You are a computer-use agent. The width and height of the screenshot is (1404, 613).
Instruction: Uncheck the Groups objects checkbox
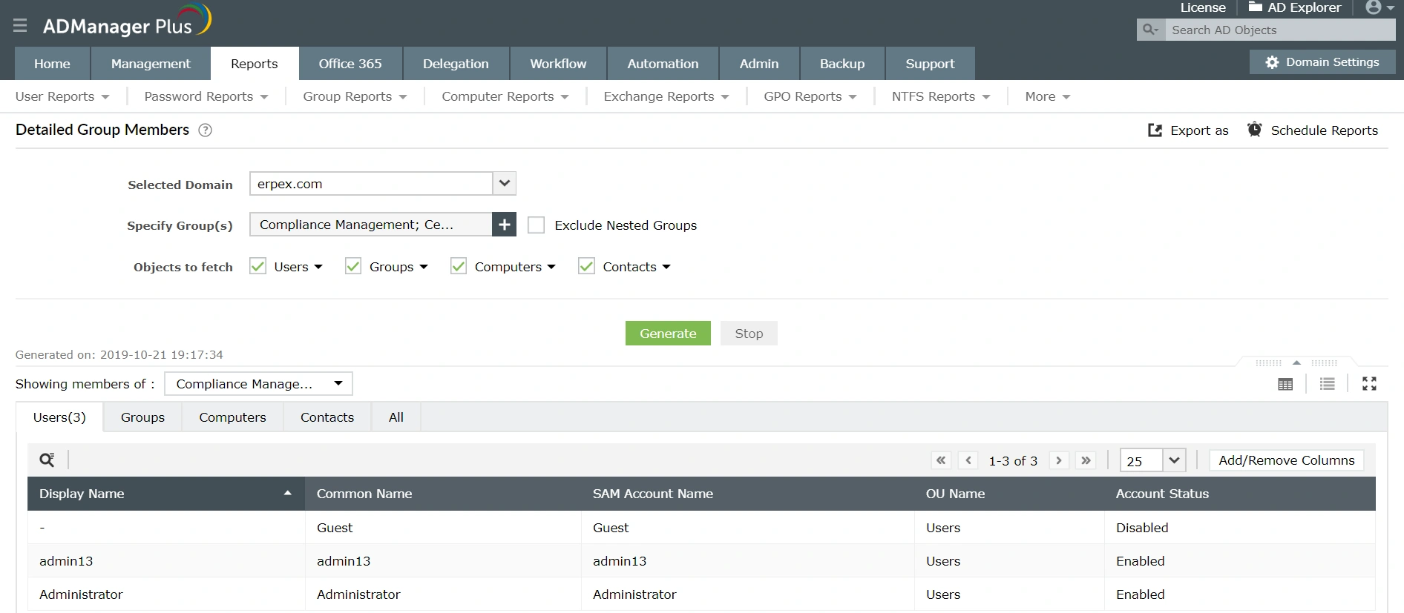point(353,266)
